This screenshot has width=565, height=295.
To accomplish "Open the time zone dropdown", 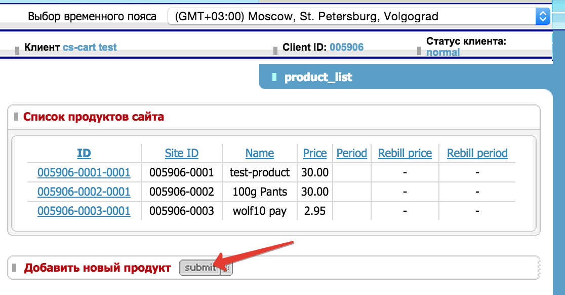I will pyautogui.click(x=358, y=16).
